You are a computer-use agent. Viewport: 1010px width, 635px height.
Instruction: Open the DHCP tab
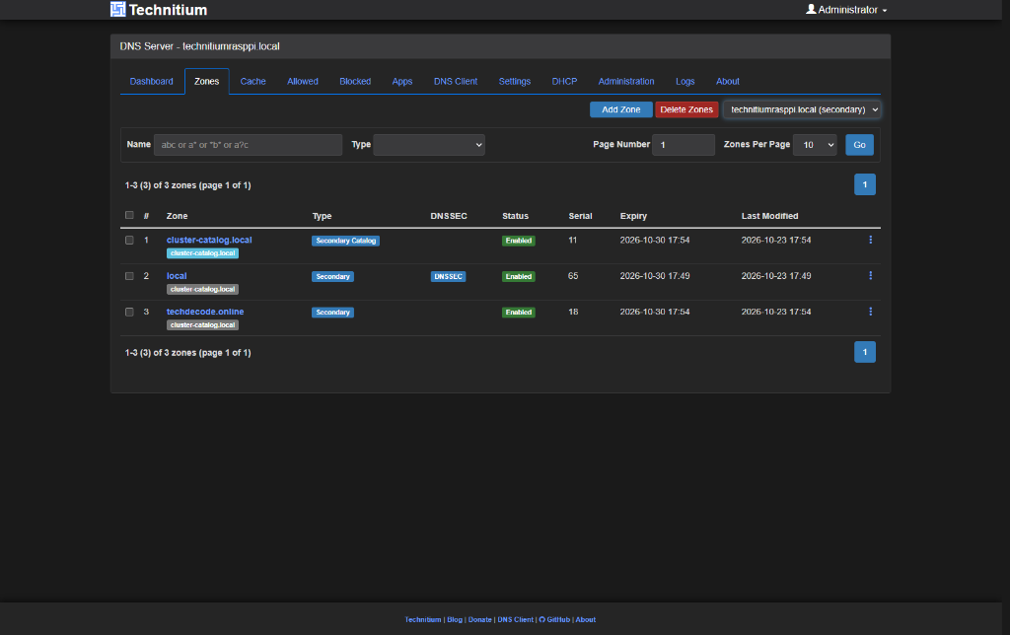pyautogui.click(x=564, y=81)
